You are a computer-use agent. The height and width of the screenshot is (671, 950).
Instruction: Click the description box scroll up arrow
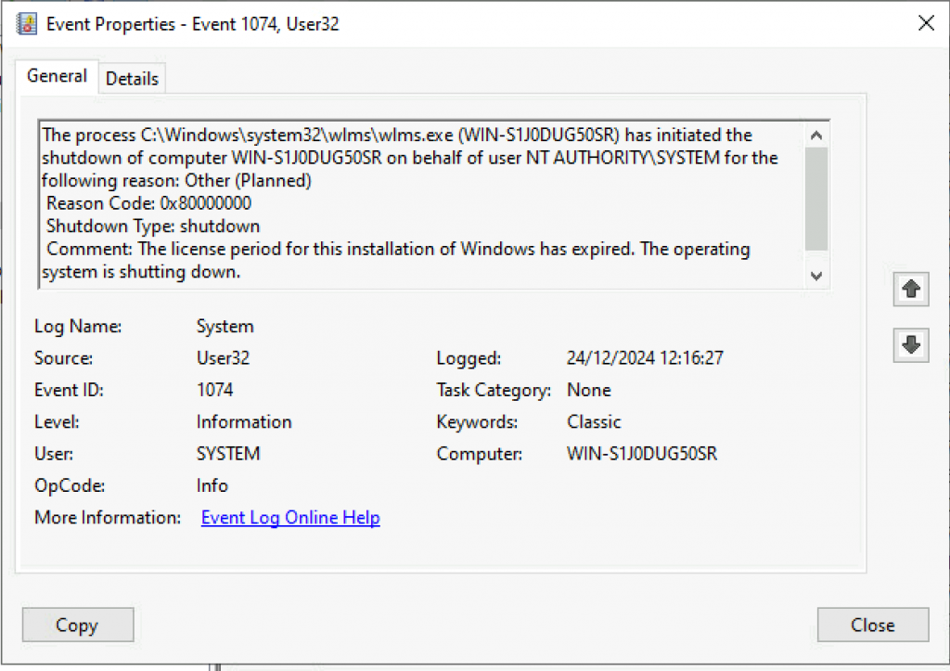[816, 133]
